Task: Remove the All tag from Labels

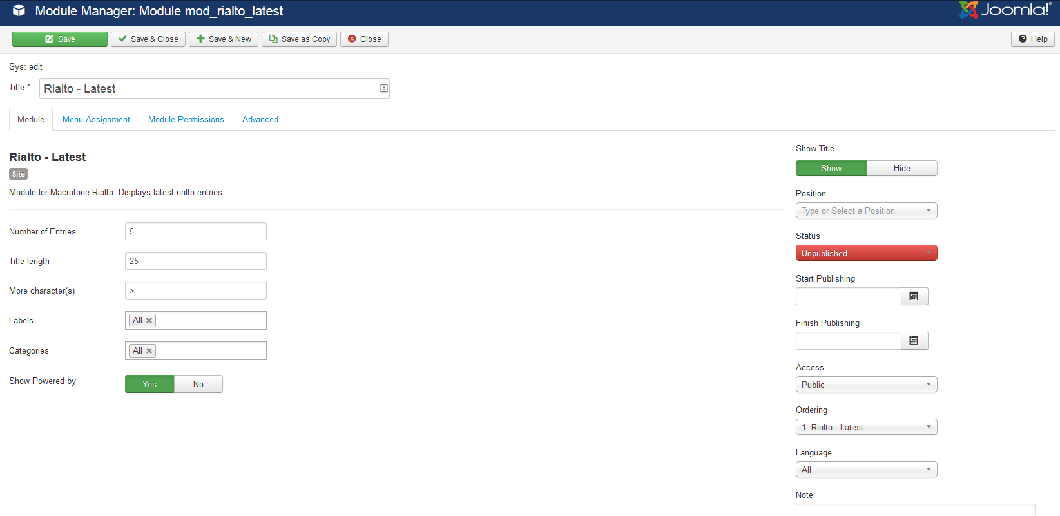Action: [149, 321]
